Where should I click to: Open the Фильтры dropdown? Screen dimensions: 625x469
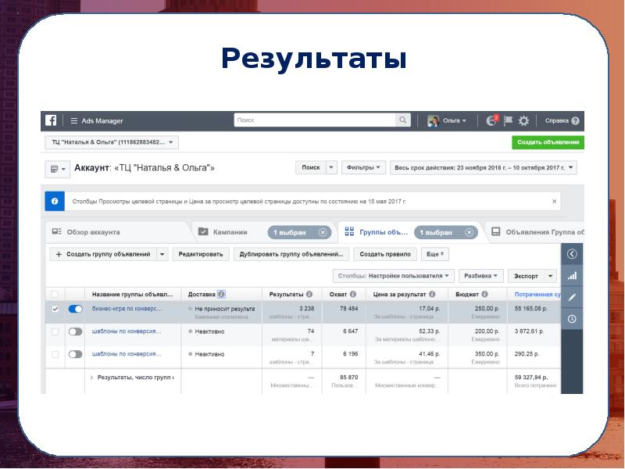pyautogui.click(x=365, y=167)
